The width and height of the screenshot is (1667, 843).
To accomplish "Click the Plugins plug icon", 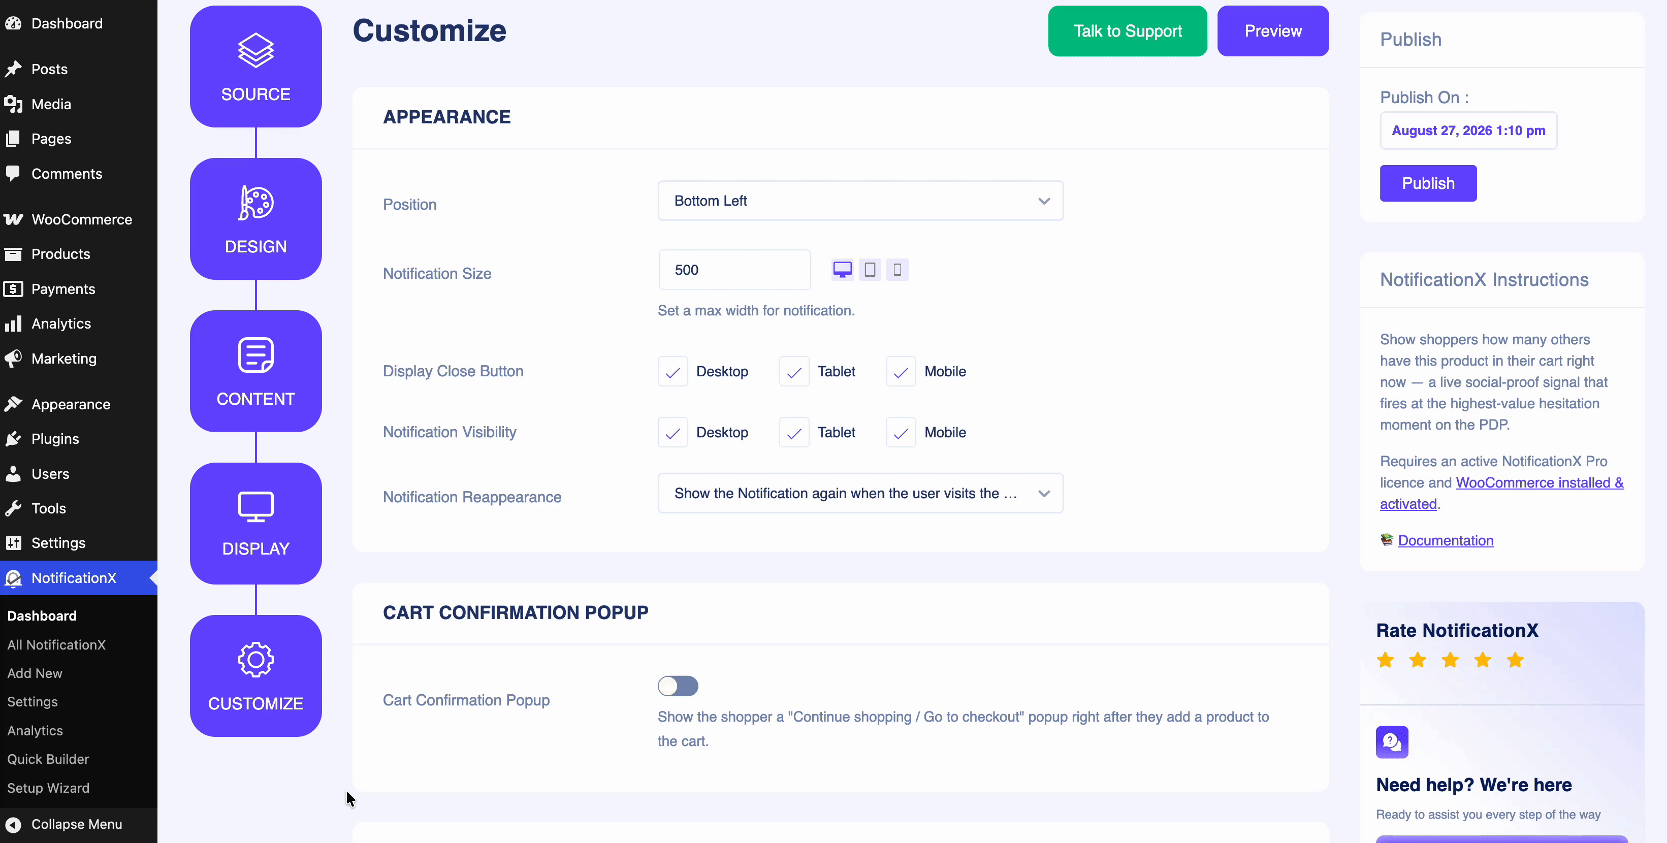I will click(x=14, y=439).
